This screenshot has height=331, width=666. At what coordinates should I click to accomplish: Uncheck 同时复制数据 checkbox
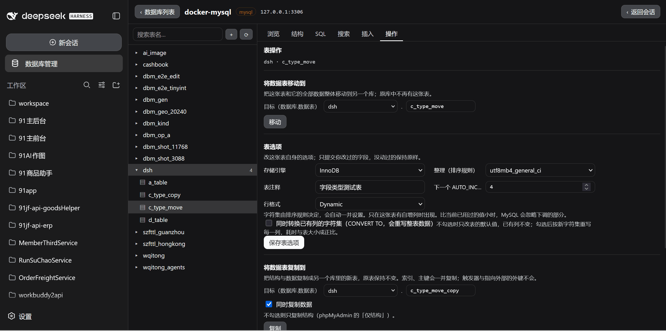point(269,304)
